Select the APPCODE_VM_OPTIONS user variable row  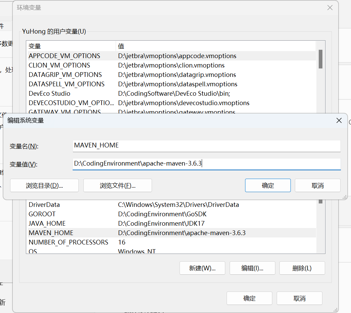[x=172, y=56]
